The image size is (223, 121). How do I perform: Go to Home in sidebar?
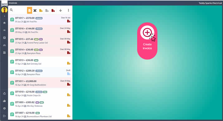point(4,23)
